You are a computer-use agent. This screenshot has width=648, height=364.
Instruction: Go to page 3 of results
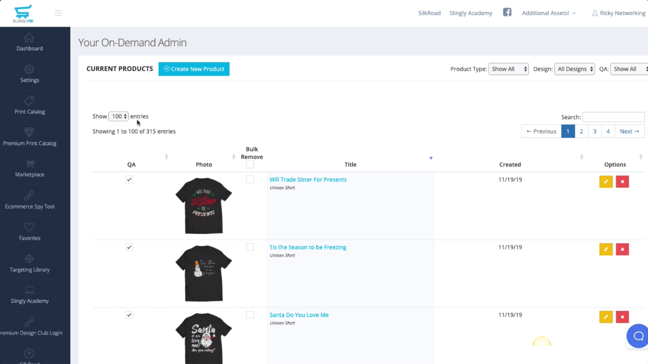(594, 131)
